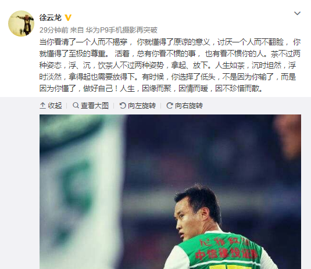Open the 华为P9手机摄影再突破 source link
The image size is (311, 269).
(121, 30)
